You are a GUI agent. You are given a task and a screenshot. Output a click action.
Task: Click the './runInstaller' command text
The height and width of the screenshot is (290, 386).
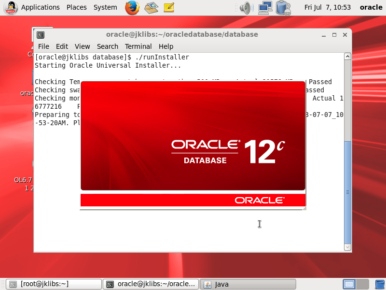point(162,57)
